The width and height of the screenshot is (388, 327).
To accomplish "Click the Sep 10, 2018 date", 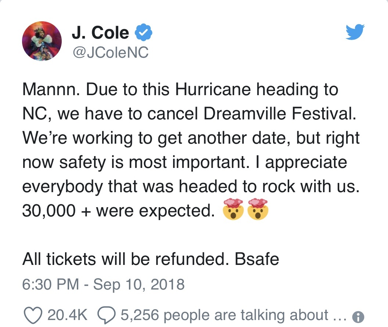I will tap(139, 284).
